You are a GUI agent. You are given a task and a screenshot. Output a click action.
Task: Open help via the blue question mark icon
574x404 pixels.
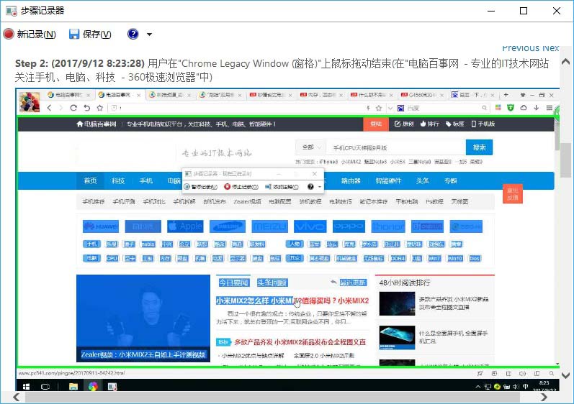click(133, 34)
